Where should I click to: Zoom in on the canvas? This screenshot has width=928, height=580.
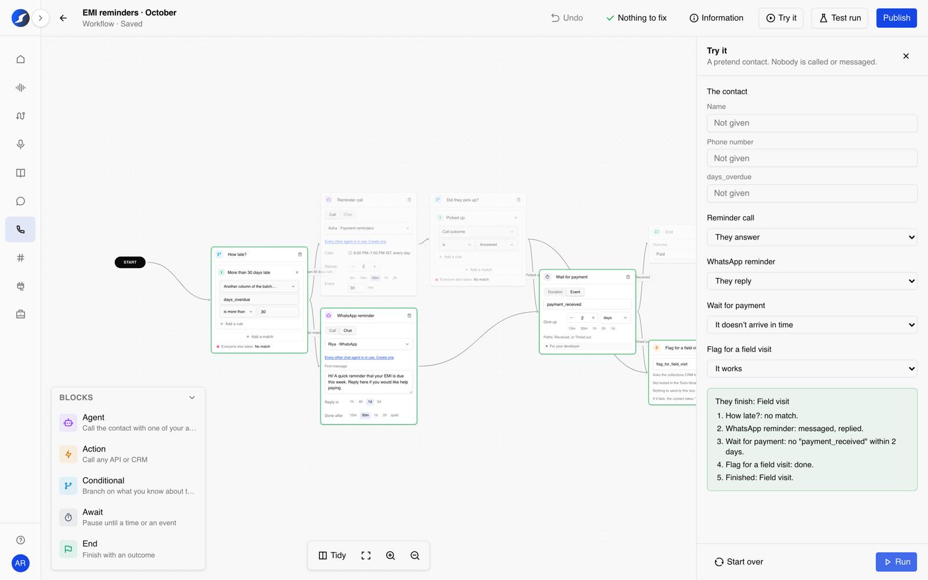390,556
